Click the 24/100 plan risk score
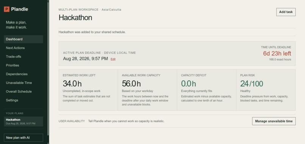This screenshot has width=305, height=144. [x=252, y=84]
